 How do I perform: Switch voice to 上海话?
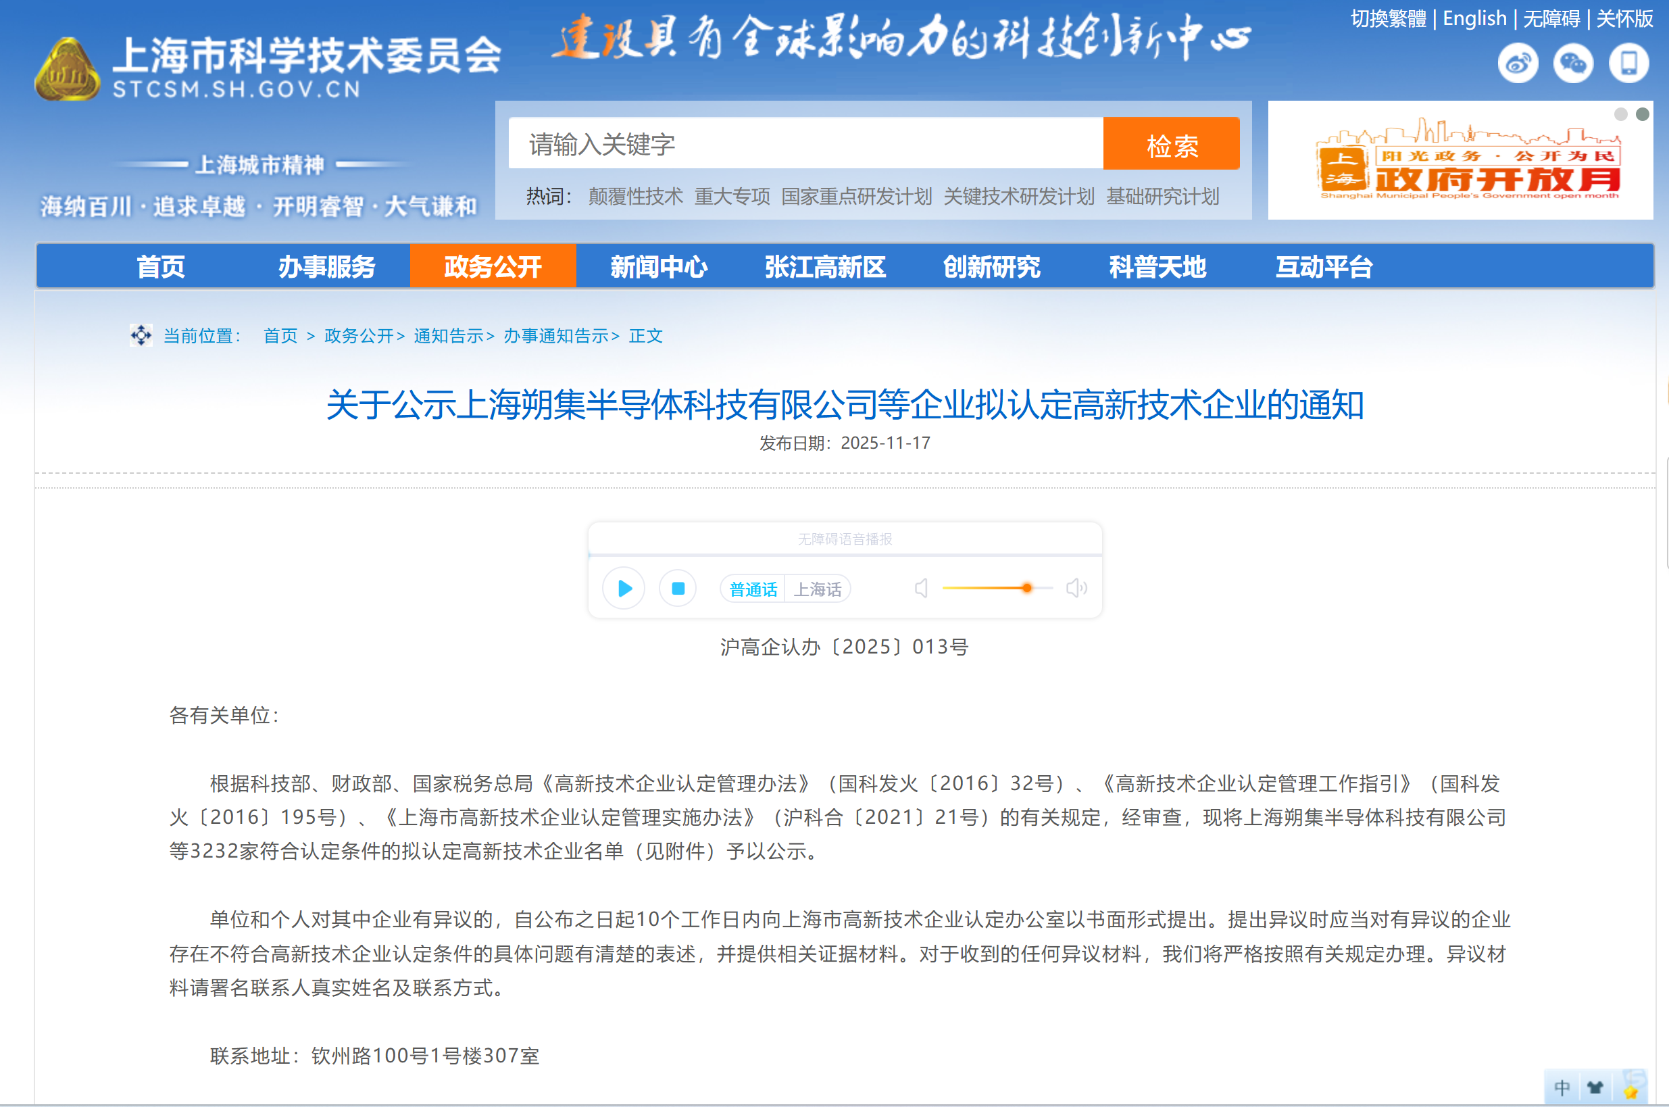[x=817, y=589]
